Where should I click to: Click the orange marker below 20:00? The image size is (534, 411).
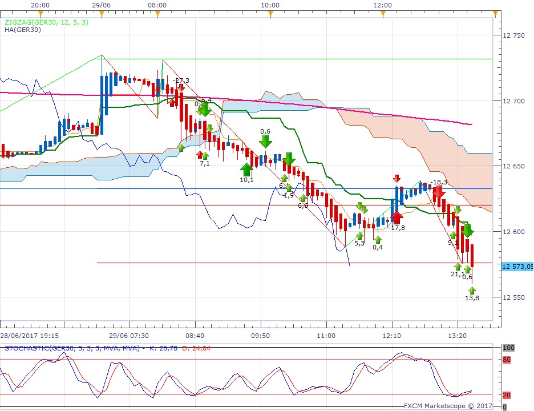[x=41, y=14]
